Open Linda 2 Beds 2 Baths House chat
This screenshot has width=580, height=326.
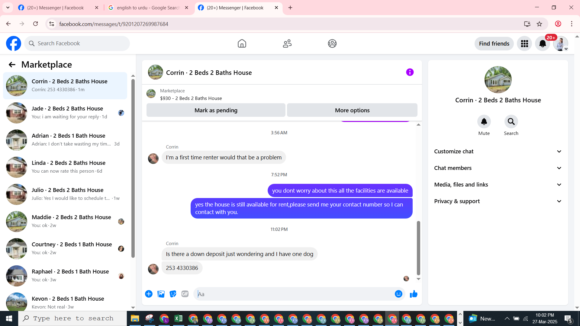point(65,167)
